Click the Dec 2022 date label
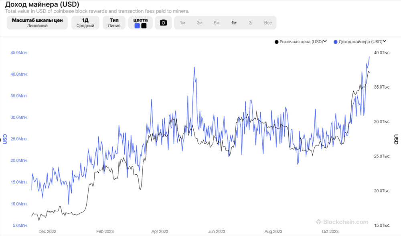Viewport: 401px width, 236px height. pyautogui.click(x=47, y=232)
